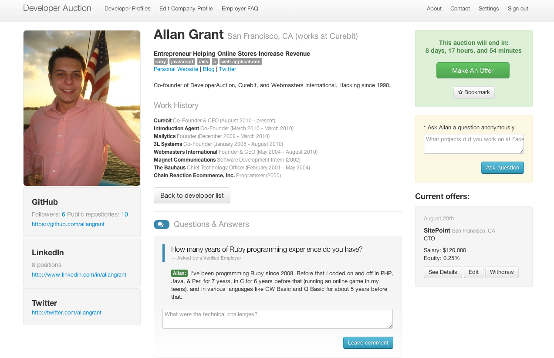Click the comments bubble icon beside Questions & Answers
Screen dimensions: 554x358
(x=161, y=224)
